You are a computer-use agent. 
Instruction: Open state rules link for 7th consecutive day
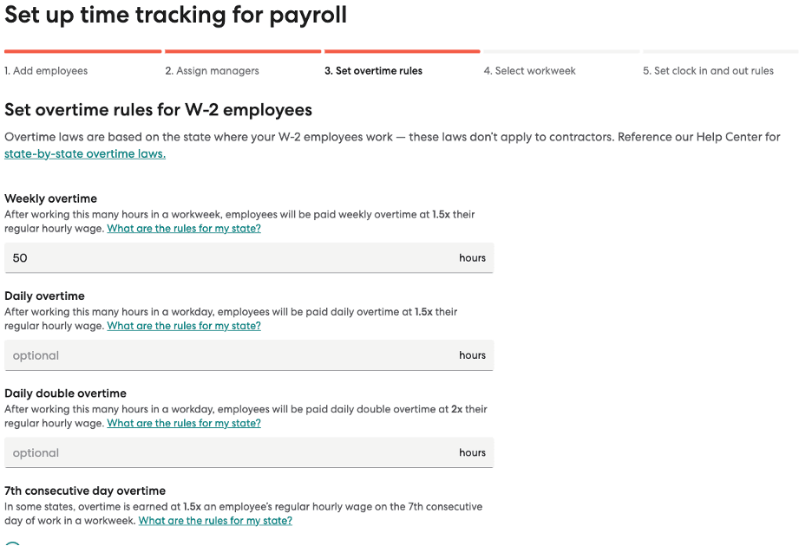pyautogui.click(x=215, y=521)
